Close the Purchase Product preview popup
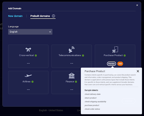This screenshot has width=144, height=116. (x=138, y=71)
